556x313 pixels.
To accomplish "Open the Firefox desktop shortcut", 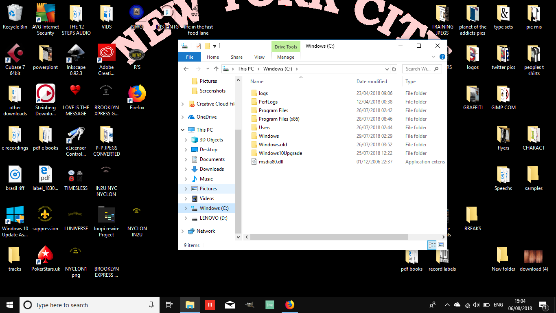I will point(137,98).
